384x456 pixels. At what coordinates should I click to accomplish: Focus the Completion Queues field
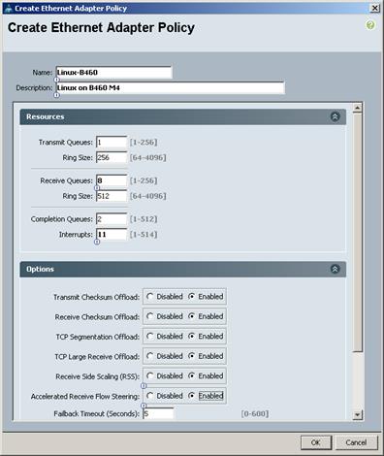tap(112, 219)
